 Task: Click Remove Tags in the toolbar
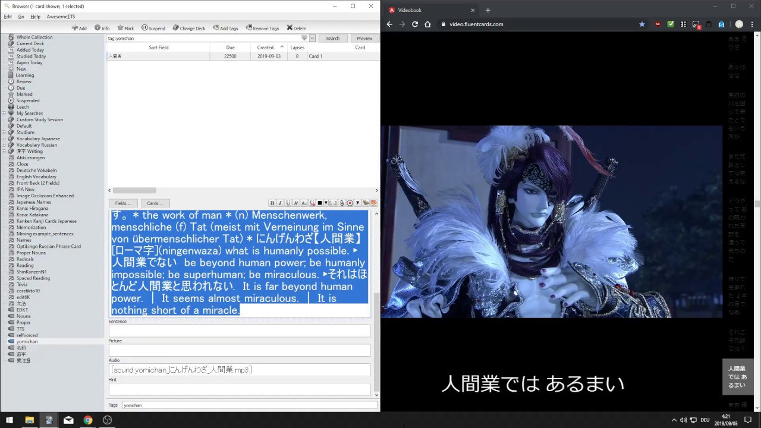click(262, 28)
